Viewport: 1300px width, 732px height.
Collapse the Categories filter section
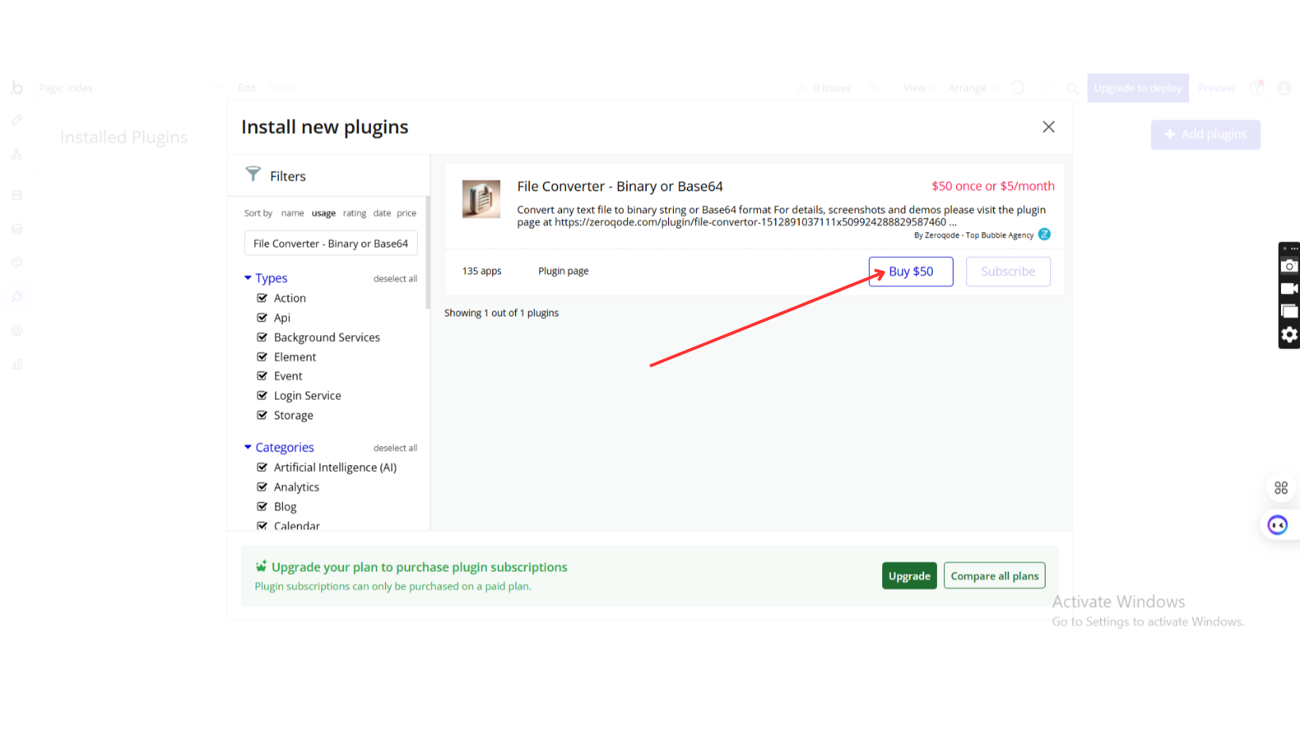(248, 448)
